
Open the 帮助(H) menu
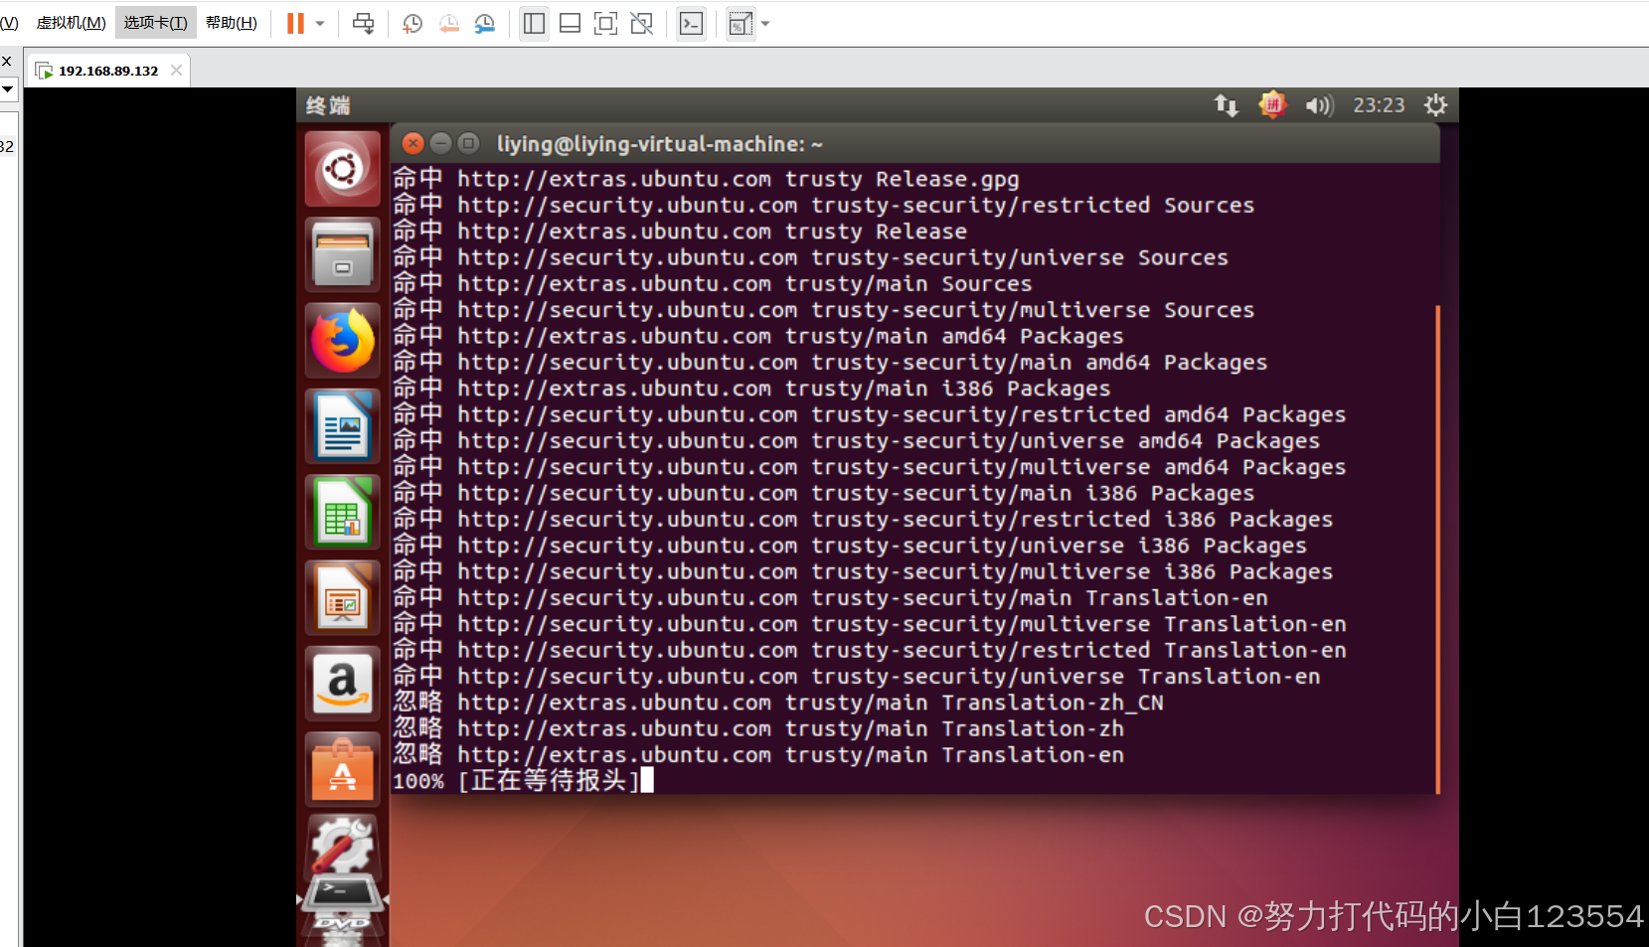tap(232, 22)
